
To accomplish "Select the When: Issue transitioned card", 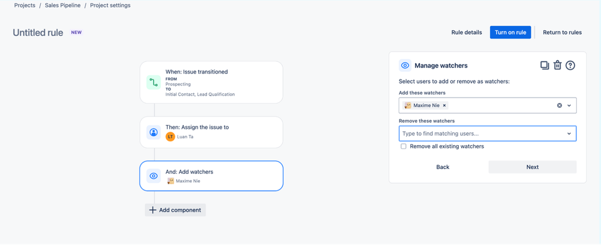I will pos(211,82).
